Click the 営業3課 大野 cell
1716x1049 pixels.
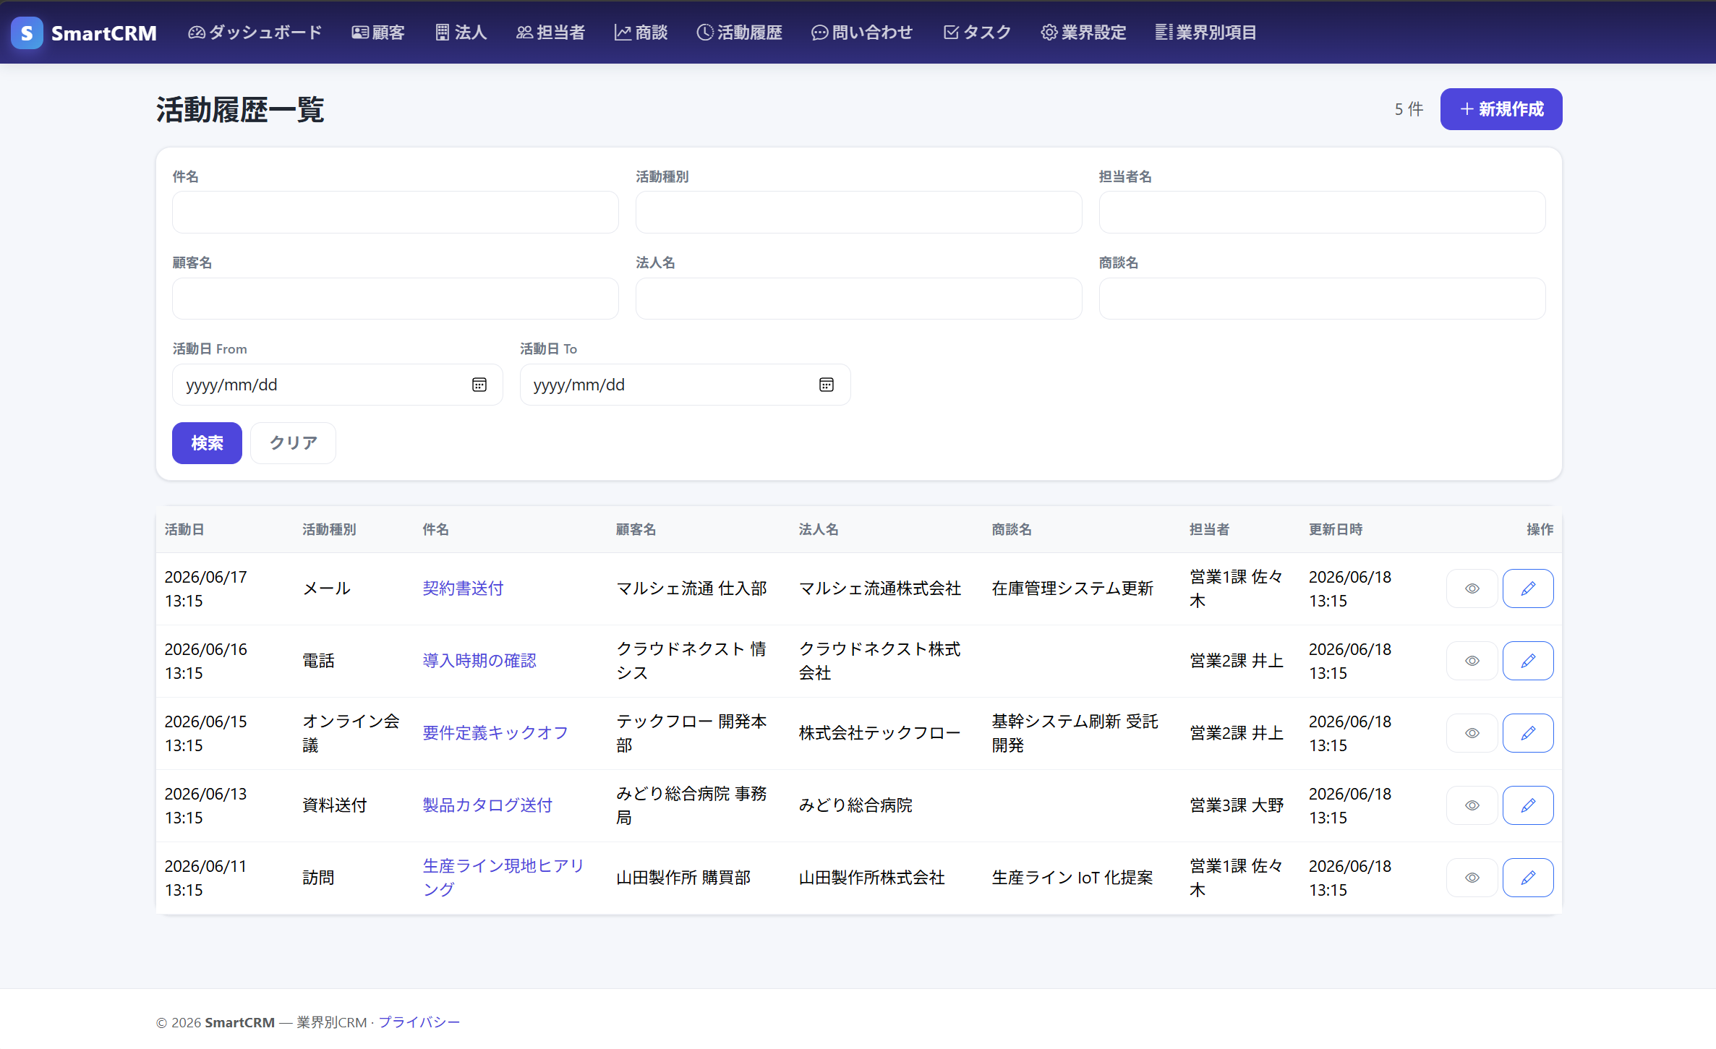click(x=1237, y=805)
